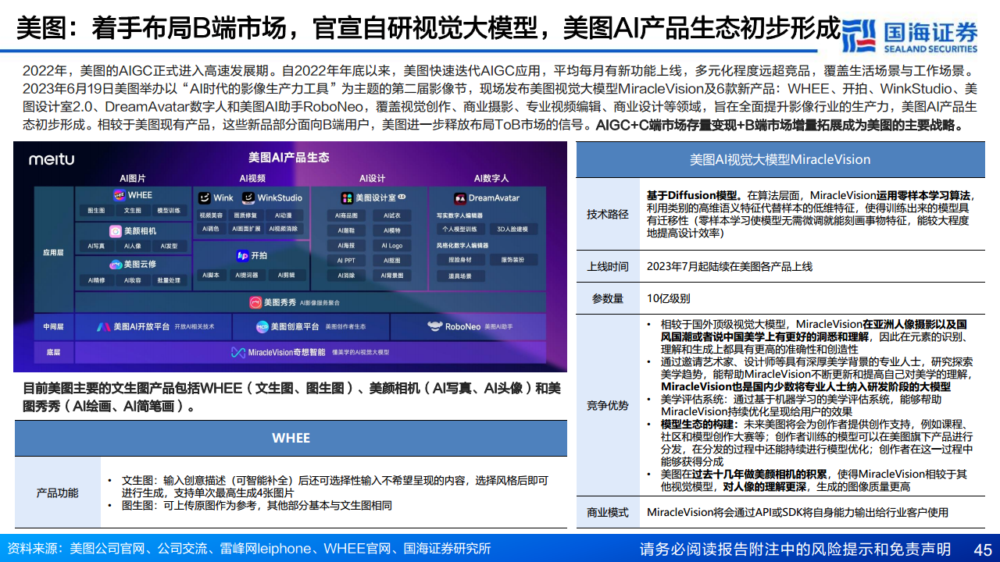Click the 商业模式 row label
The width and height of the screenshot is (1000, 562).
pyautogui.click(x=608, y=512)
